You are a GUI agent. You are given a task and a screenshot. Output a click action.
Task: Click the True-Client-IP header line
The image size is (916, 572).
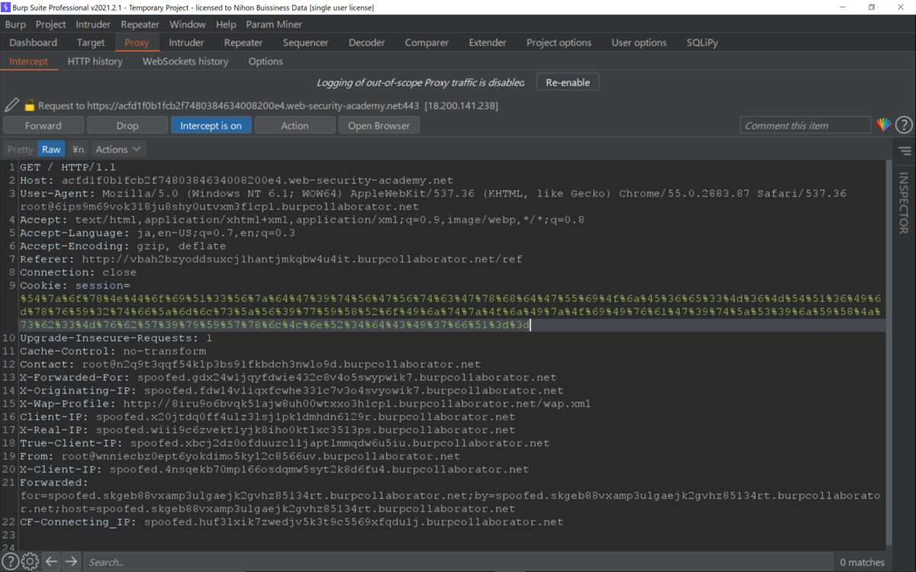coord(285,443)
